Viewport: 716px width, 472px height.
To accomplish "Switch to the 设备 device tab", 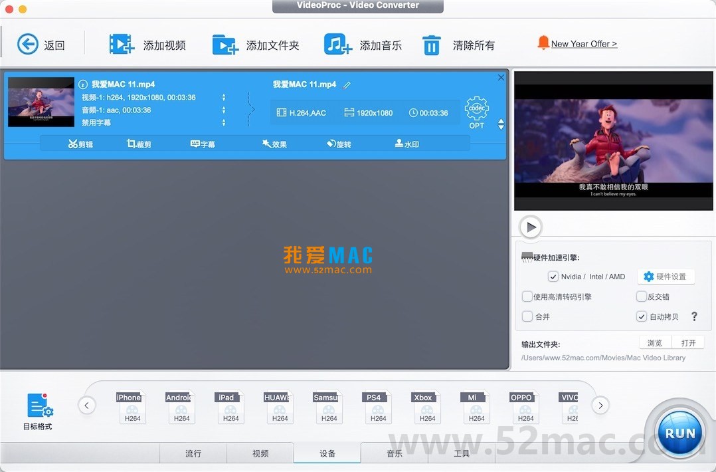I will click(x=327, y=453).
